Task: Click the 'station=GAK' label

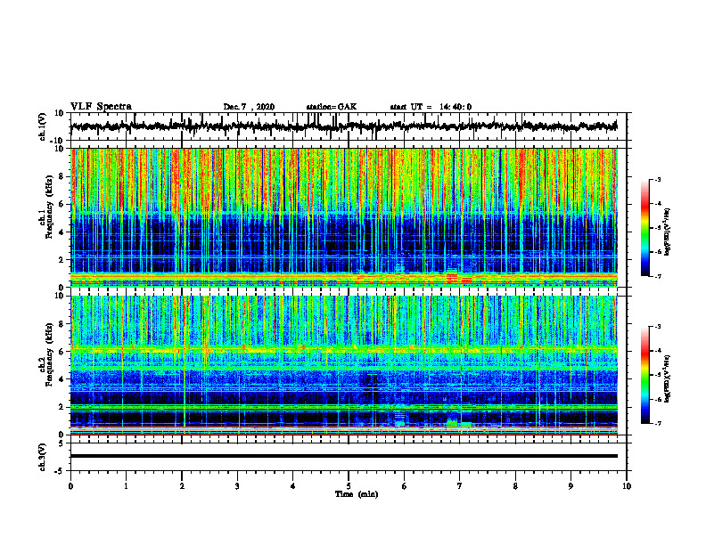Action: [332, 107]
